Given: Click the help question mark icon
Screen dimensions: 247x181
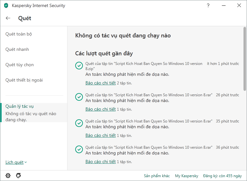Looking at the screenshot, I should [208, 5].
